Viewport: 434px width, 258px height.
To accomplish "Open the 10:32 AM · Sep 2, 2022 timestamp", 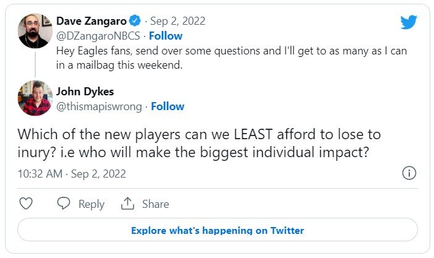I will (x=72, y=174).
